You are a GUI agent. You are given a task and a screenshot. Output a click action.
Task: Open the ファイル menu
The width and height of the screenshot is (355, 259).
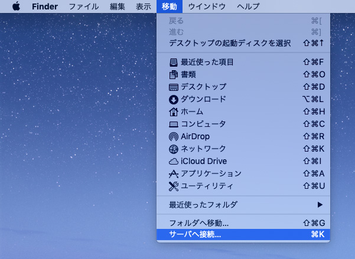tap(84, 6)
